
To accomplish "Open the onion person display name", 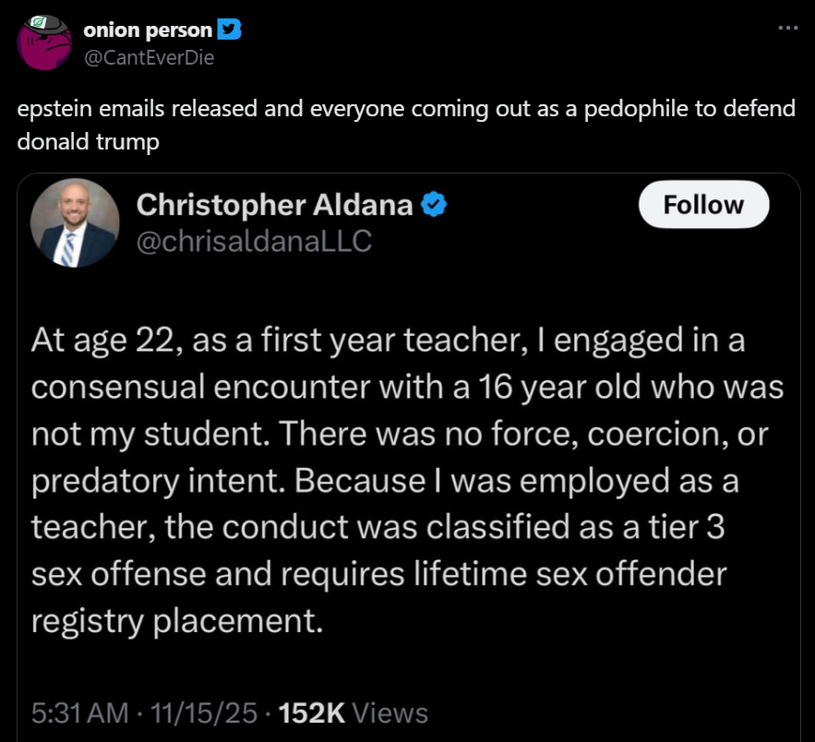I will pos(148,30).
